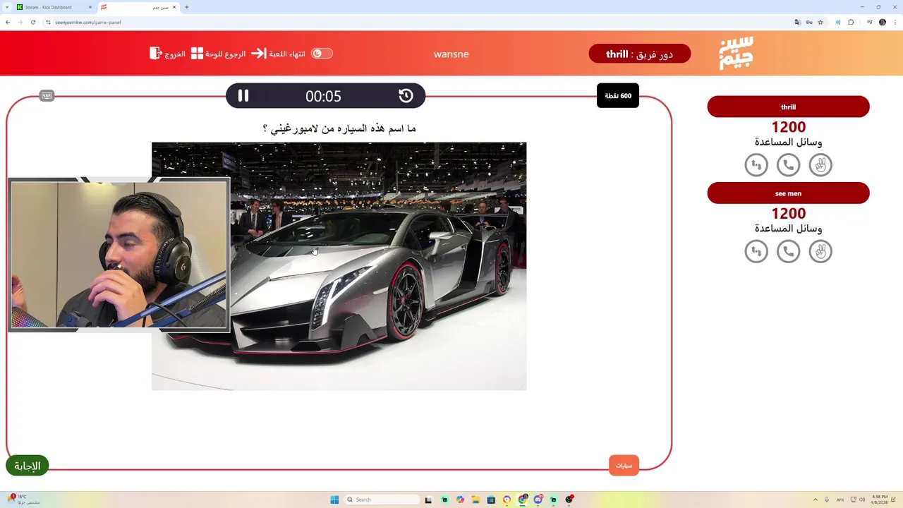
Task: Reload the game panel page
Action: [x=32, y=22]
